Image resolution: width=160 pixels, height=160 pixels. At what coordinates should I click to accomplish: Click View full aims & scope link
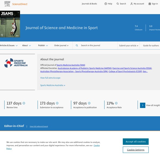tap(50, 78)
